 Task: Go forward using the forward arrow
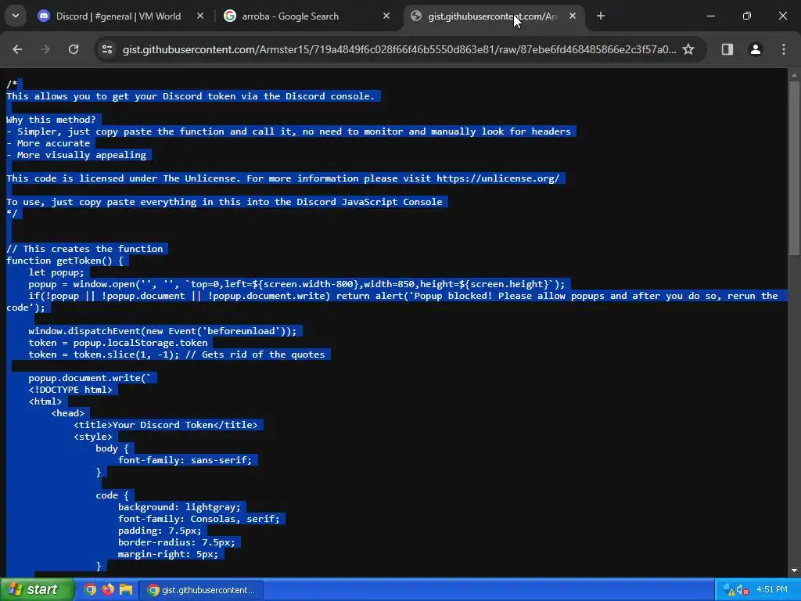click(x=45, y=49)
